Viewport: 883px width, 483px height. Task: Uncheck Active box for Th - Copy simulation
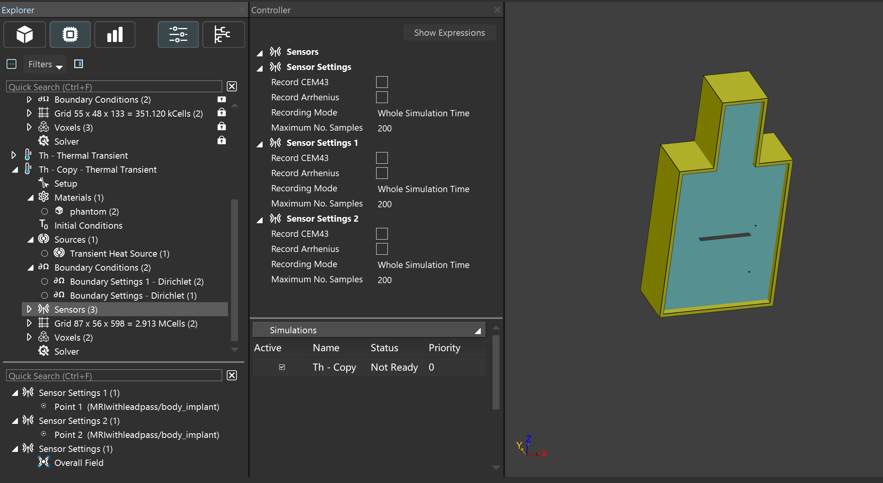click(282, 367)
